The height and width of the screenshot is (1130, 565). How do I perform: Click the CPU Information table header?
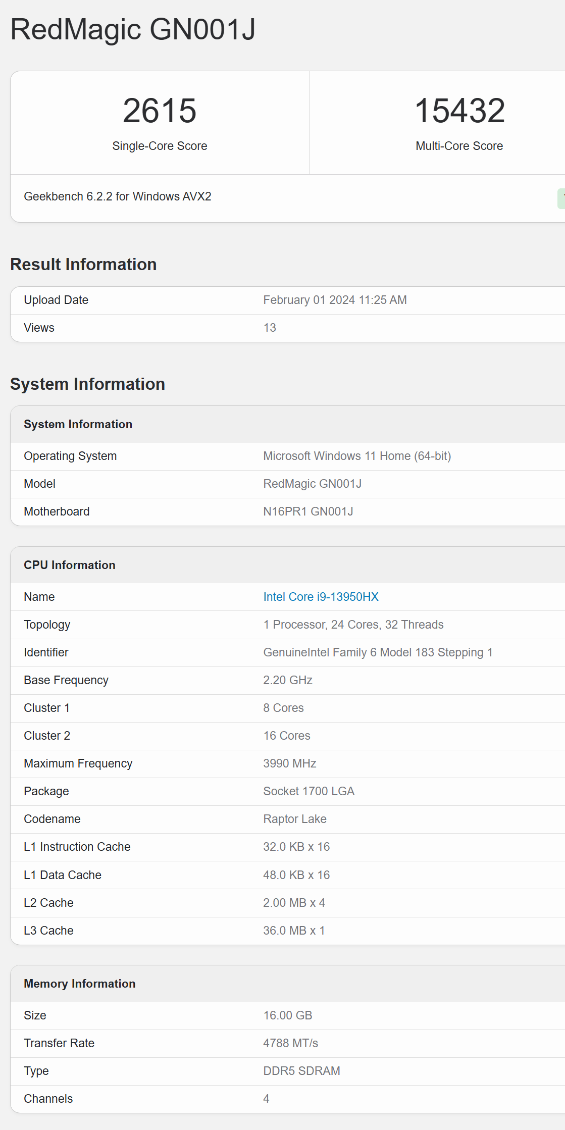pyautogui.click(x=70, y=565)
